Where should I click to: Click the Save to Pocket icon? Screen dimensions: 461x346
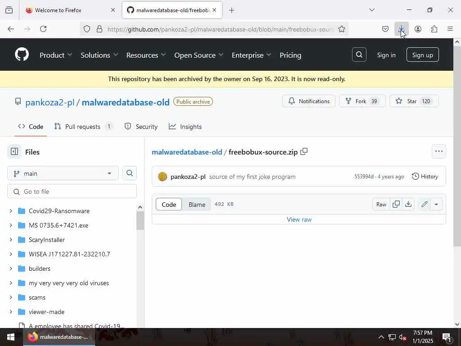point(385,29)
